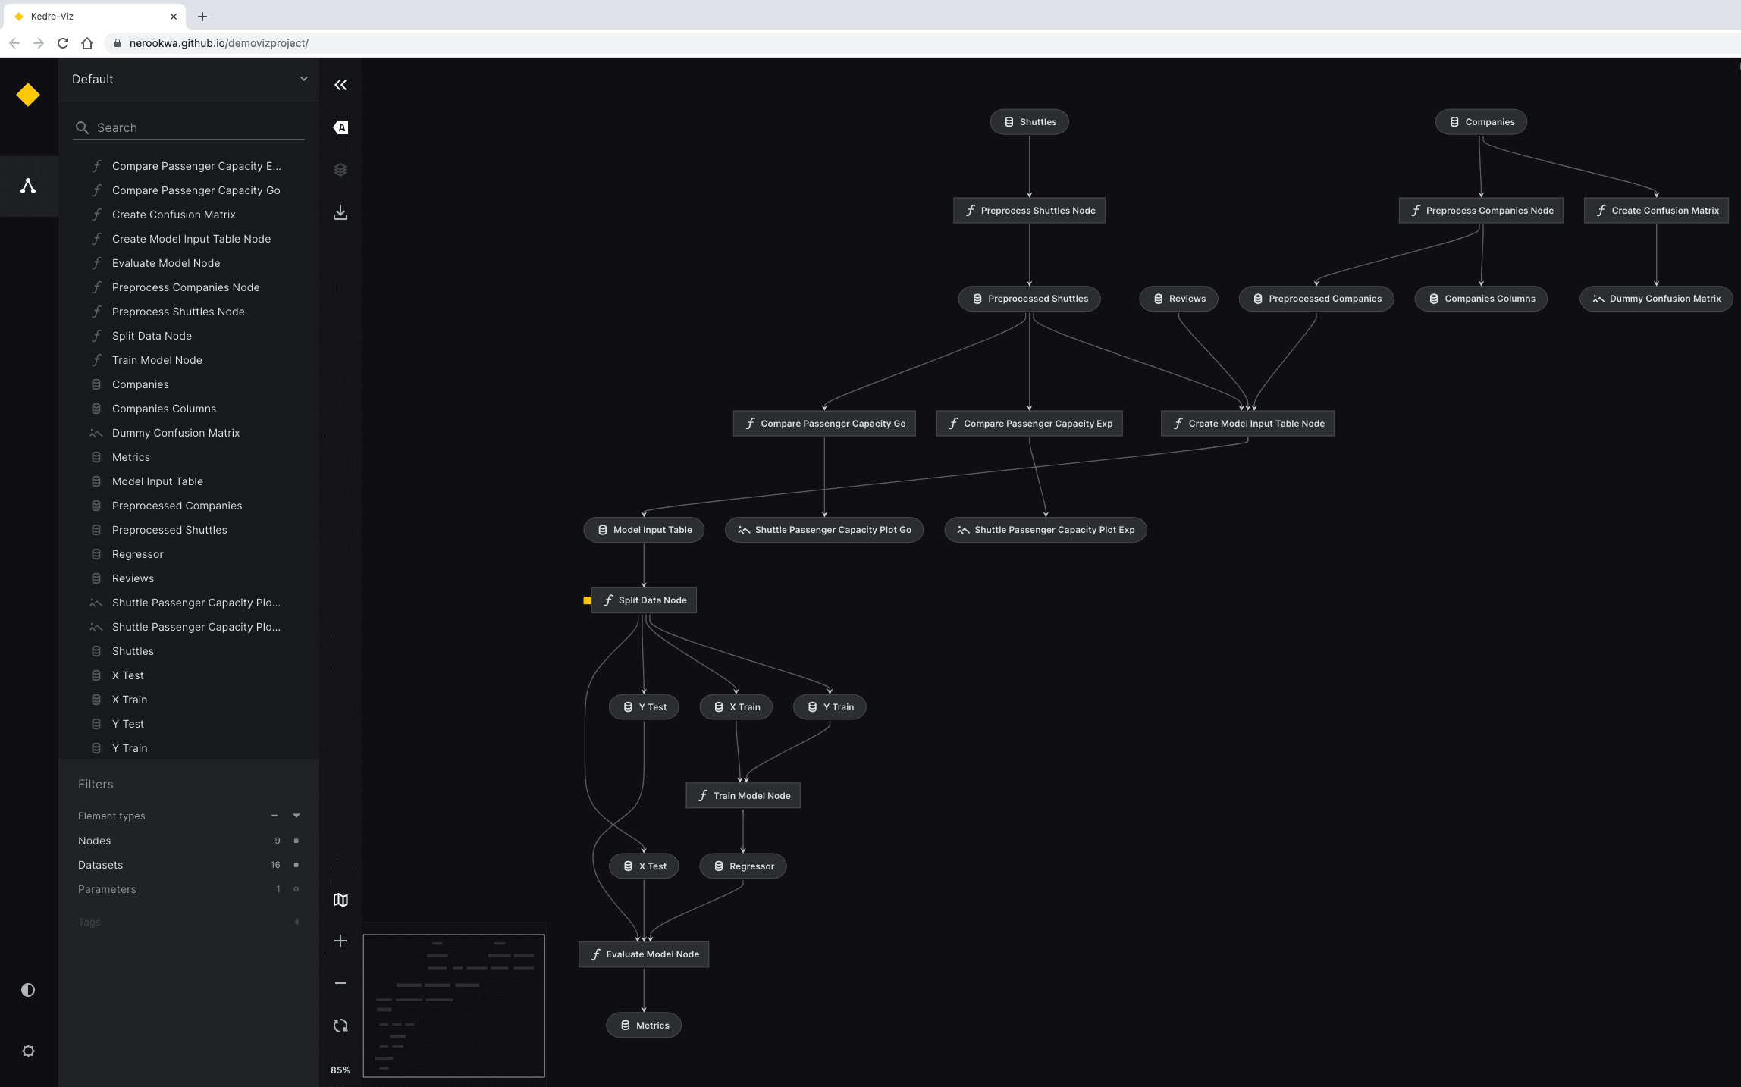Click the Evaluate Model Node in graph

coord(645,954)
